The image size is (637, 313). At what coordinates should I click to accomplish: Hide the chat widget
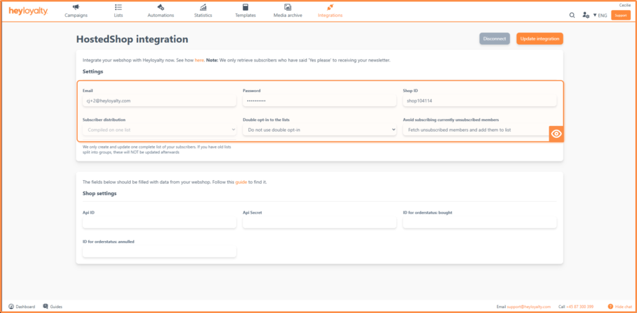pyautogui.click(x=620, y=307)
